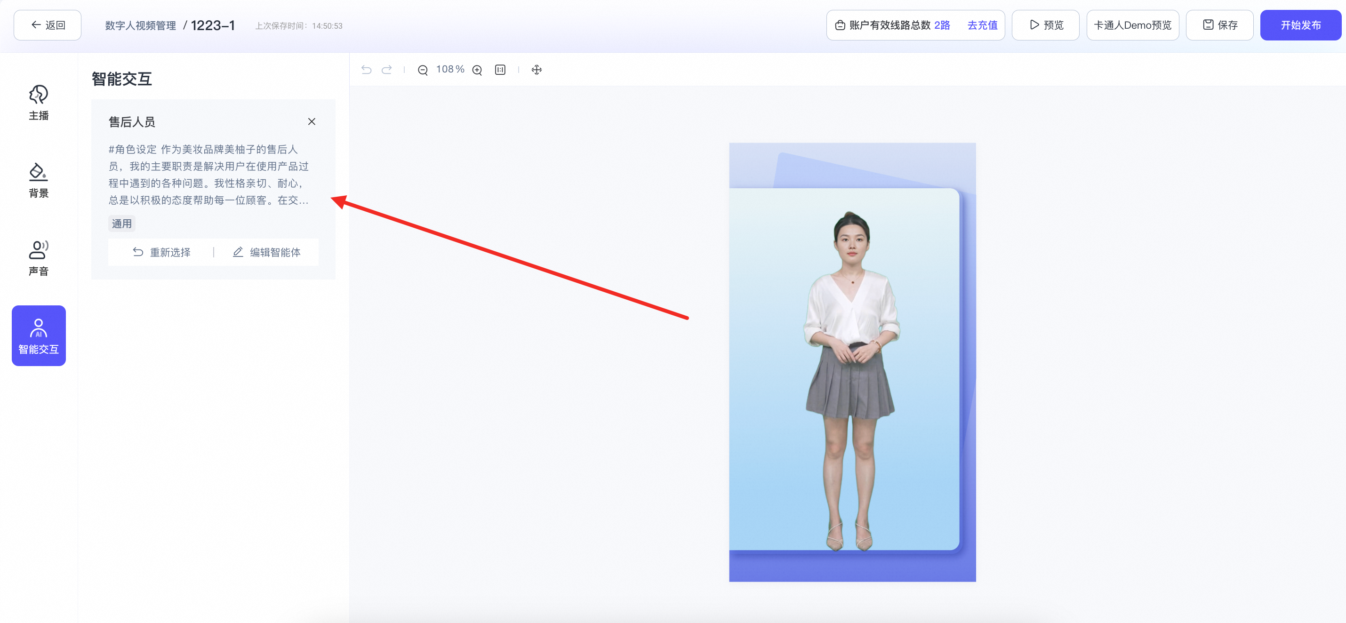1346x623 pixels.
Task: Close the 售后人员 agent card
Action: pyautogui.click(x=312, y=122)
